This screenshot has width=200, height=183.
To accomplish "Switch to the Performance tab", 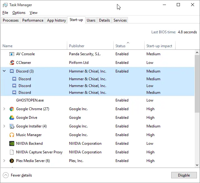I will (33, 20).
